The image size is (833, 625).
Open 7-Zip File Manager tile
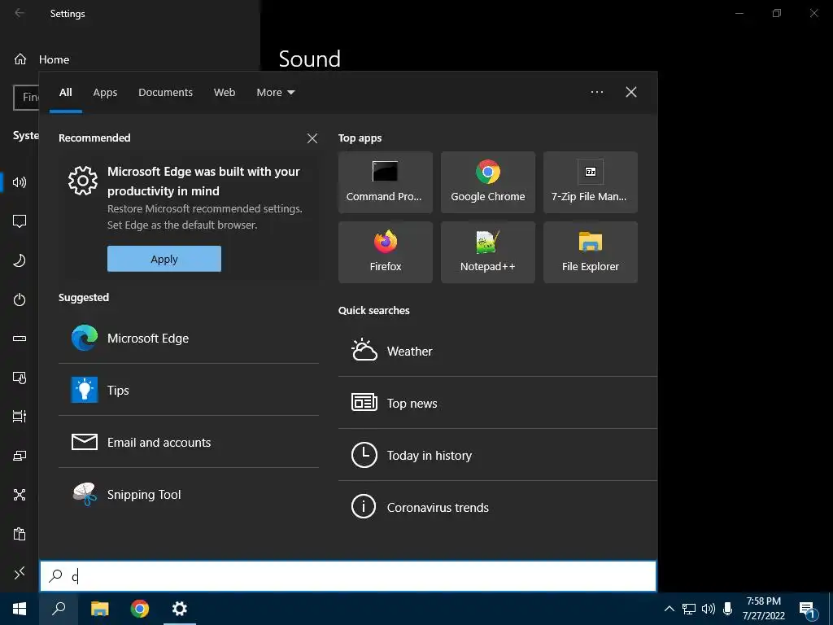(591, 182)
